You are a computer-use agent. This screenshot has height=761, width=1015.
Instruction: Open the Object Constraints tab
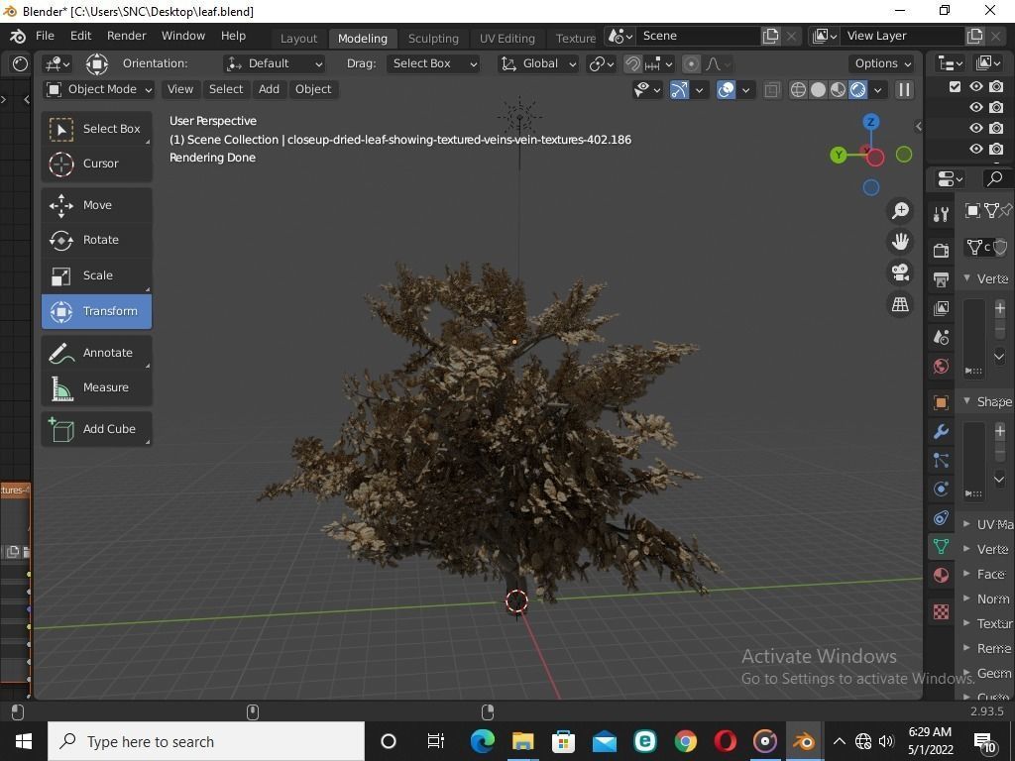941,517
